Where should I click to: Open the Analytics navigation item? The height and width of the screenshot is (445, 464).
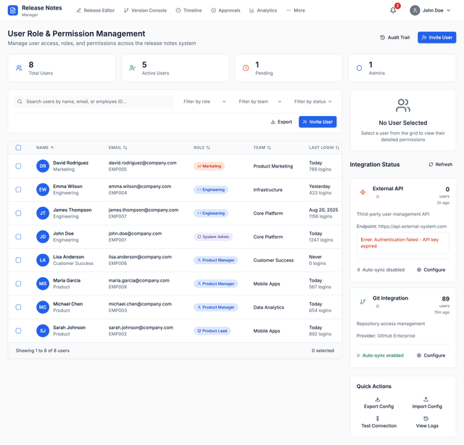pyautogui.click(x=262, y=11)
